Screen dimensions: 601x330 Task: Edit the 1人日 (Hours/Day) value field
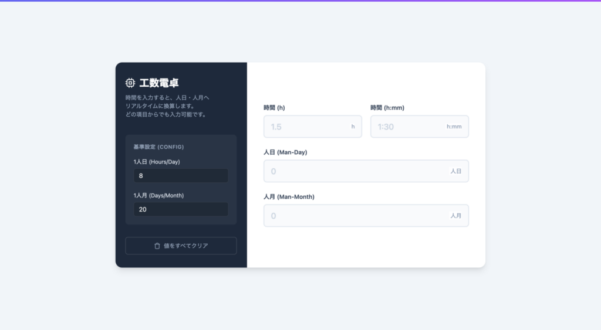click(x=181, y=176)
